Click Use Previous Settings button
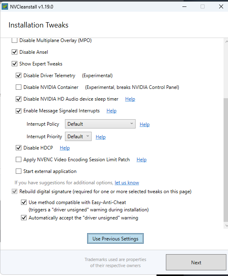Image resolution: width=228 pixels, height=276 pixels. [x=115, y=238]
